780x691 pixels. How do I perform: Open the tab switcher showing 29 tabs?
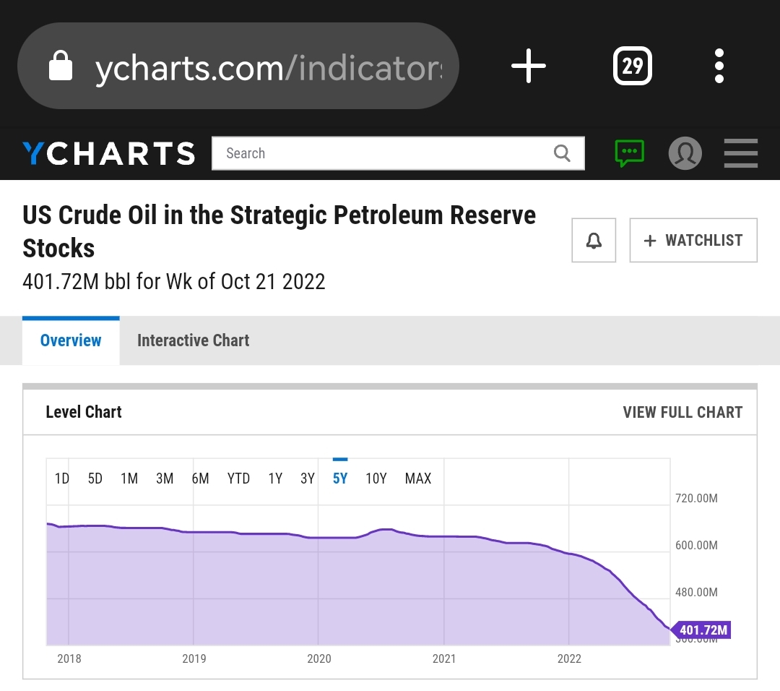click(x=632, y=66)
